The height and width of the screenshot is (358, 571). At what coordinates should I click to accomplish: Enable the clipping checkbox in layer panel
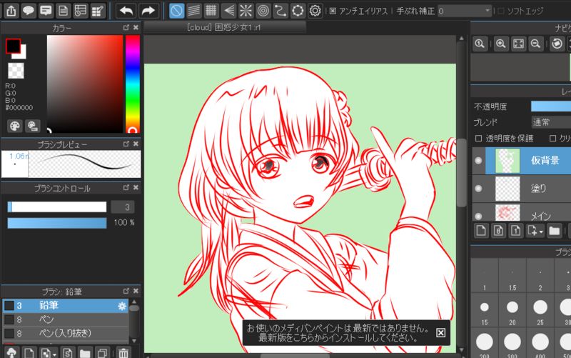pos(552,138)
